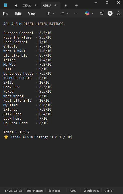
Task: Click the line 'Went Wrong - 8/10'
Action: [x=25, y=96]
